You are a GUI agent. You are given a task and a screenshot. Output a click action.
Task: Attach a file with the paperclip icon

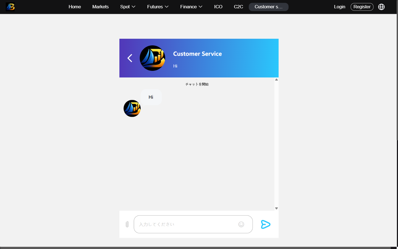(127, 224)
